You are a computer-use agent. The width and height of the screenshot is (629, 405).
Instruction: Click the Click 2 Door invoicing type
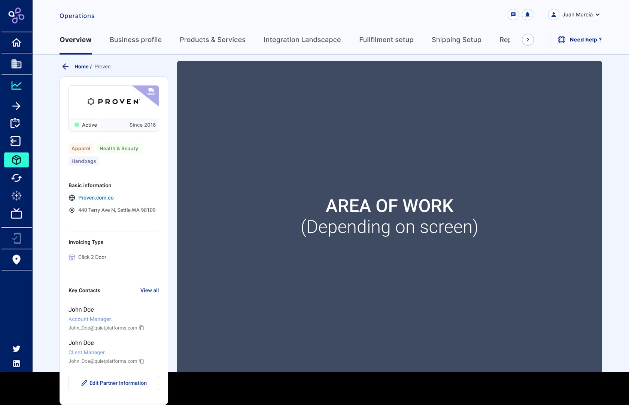point(92,257)
